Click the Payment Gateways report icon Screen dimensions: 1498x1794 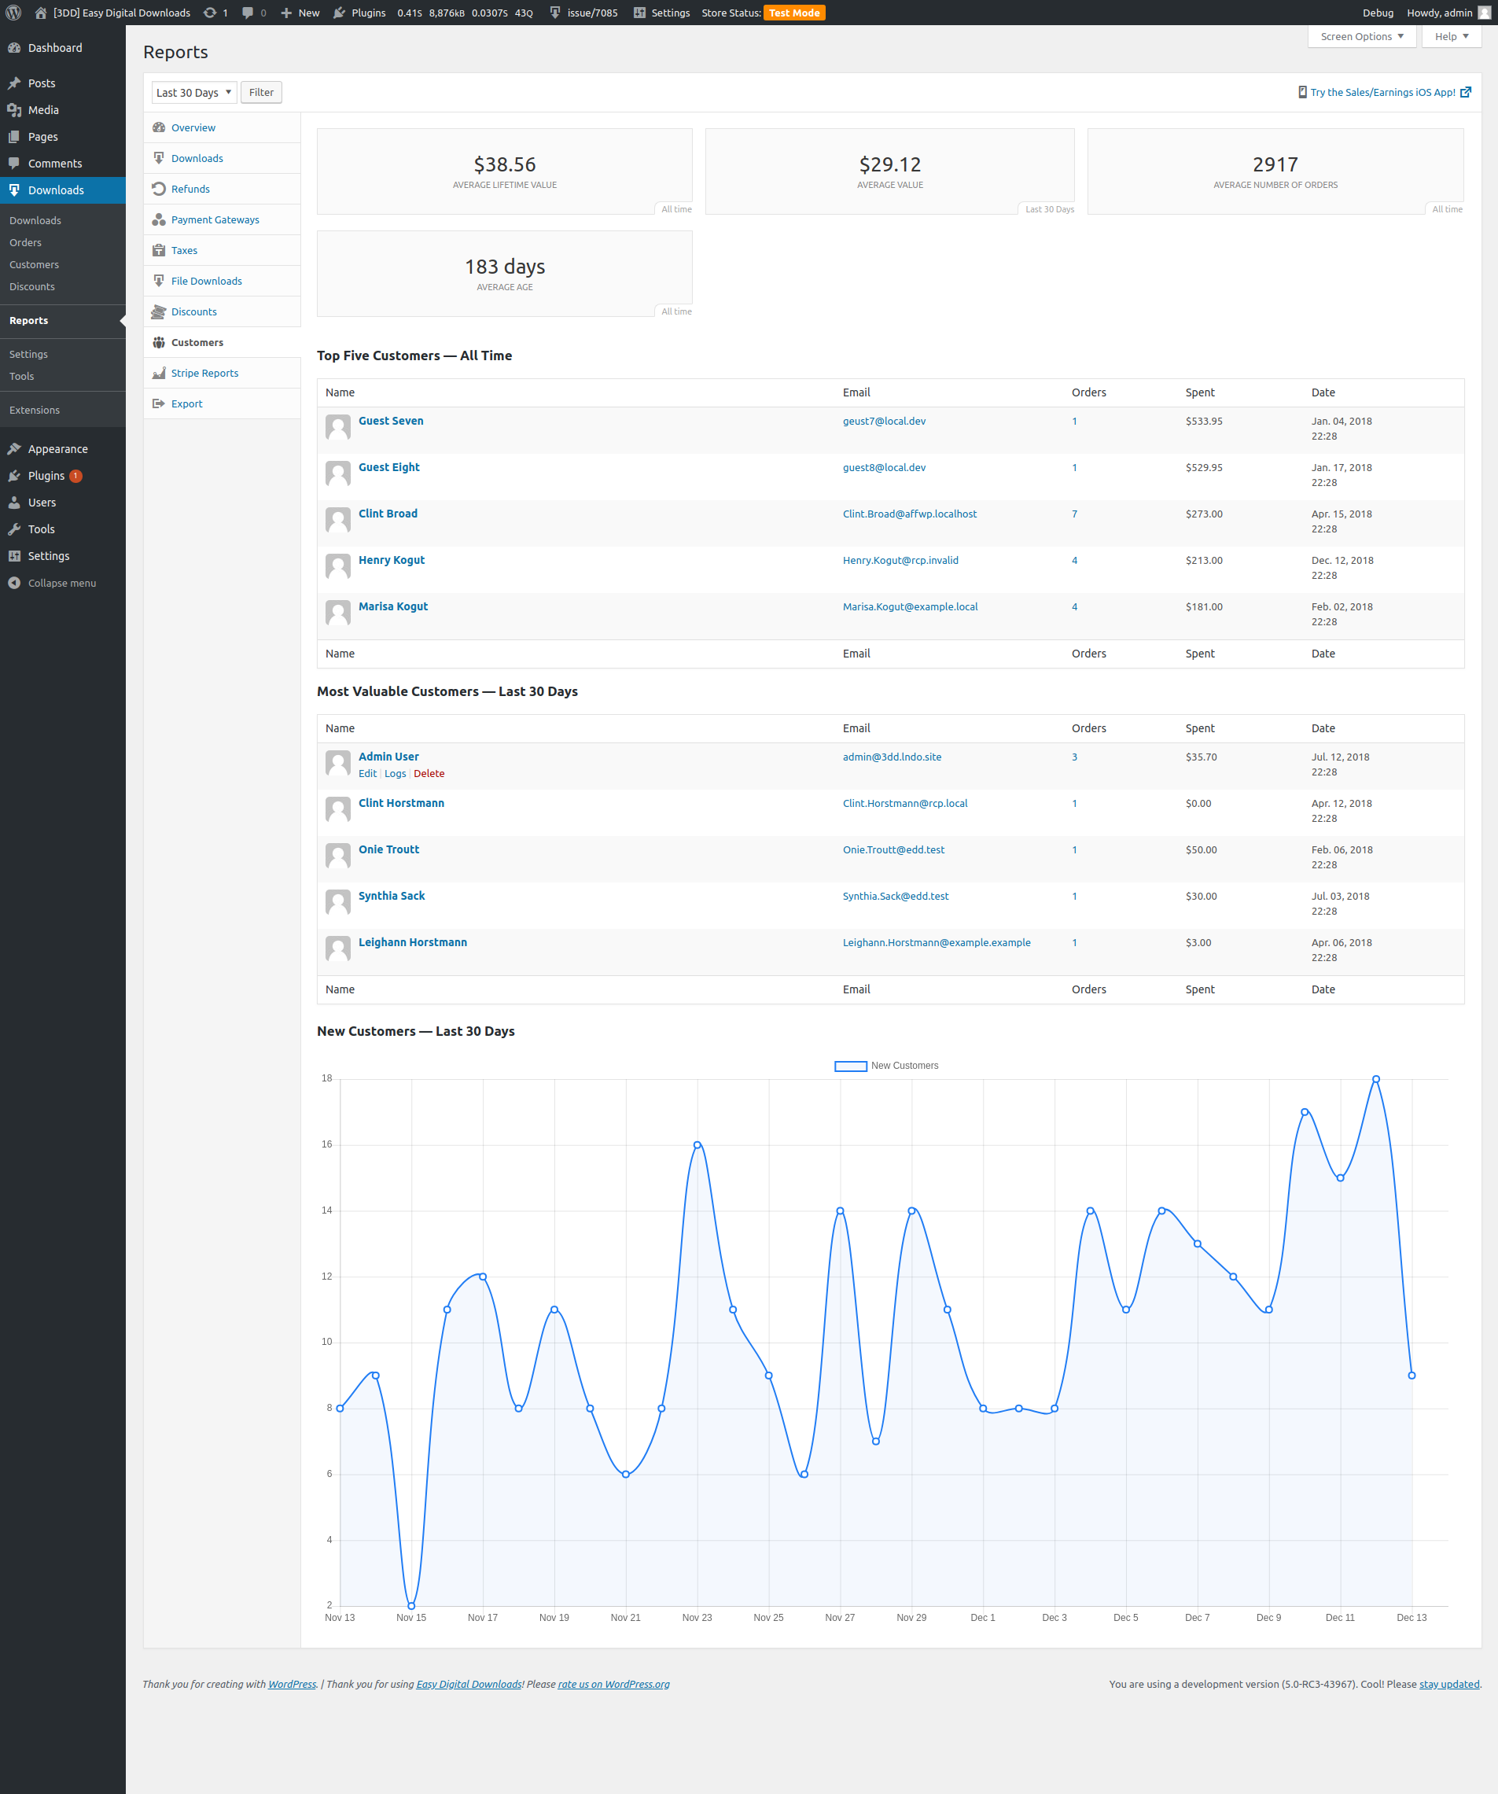click(x=159, y=219)
